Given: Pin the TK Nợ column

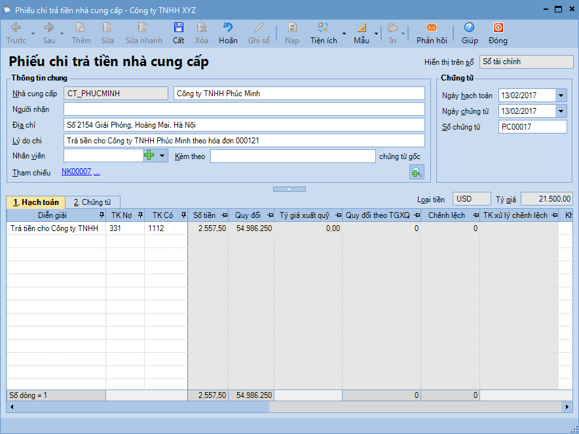Looking at the screenshot, I should click(x=140, y=215).
